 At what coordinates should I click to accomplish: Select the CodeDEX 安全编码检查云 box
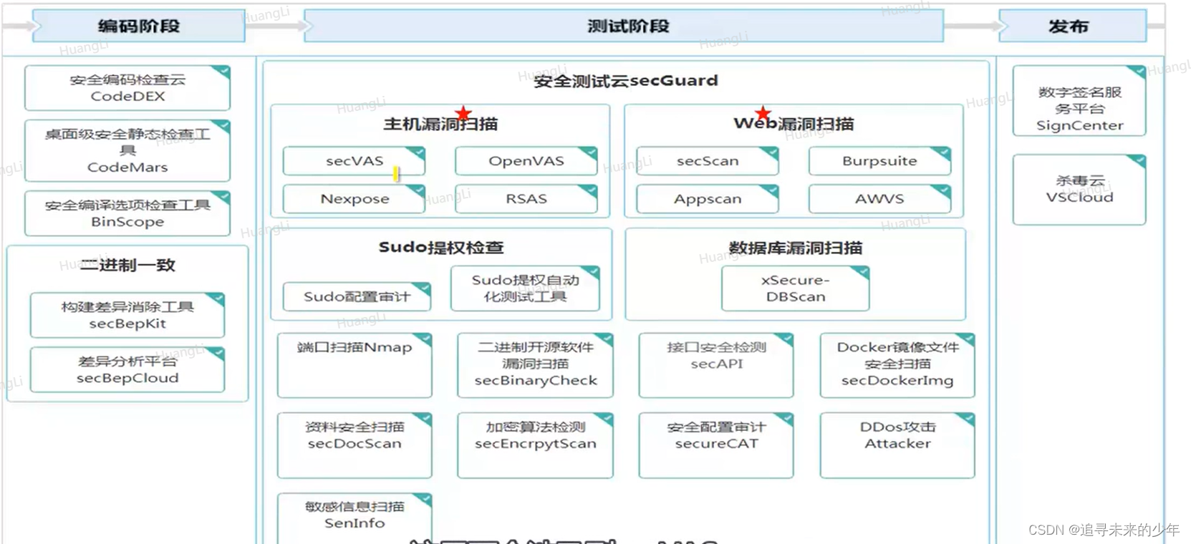pos(127,88)
